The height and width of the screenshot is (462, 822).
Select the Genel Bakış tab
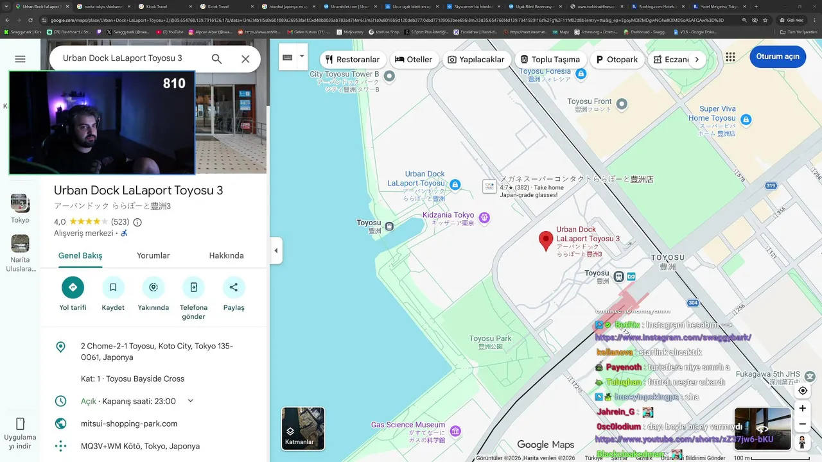tap(80, 255)
